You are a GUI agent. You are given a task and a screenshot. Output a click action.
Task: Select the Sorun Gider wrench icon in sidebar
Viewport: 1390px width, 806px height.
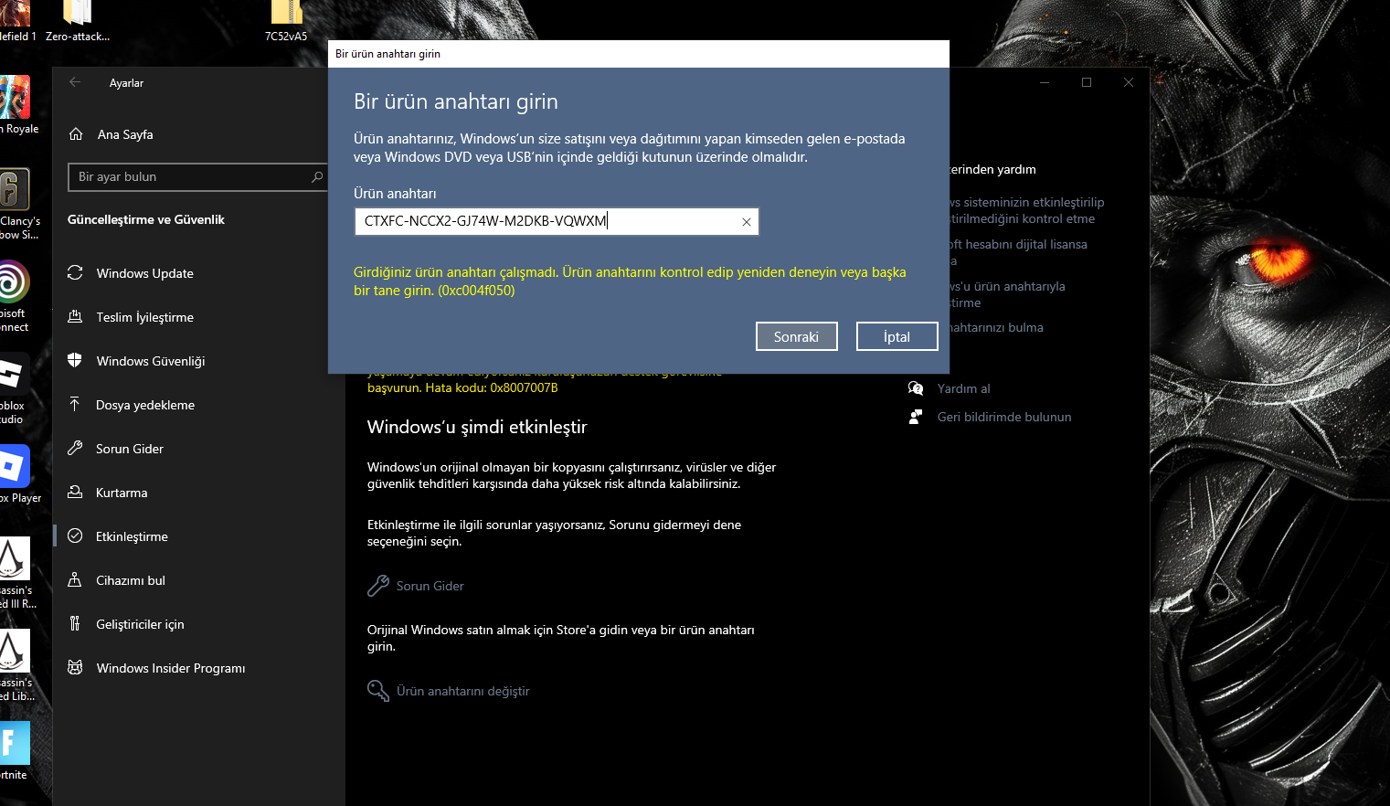click(75, 448)
